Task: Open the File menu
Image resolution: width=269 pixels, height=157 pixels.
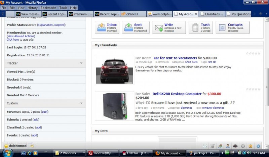Action: point(4,8)
